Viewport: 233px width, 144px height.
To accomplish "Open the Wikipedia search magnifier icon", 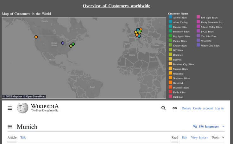I will pyautogui.click(x=163, y=108).
